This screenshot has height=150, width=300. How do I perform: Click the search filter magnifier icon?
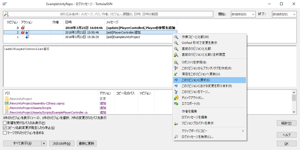(x=6, y=14)
